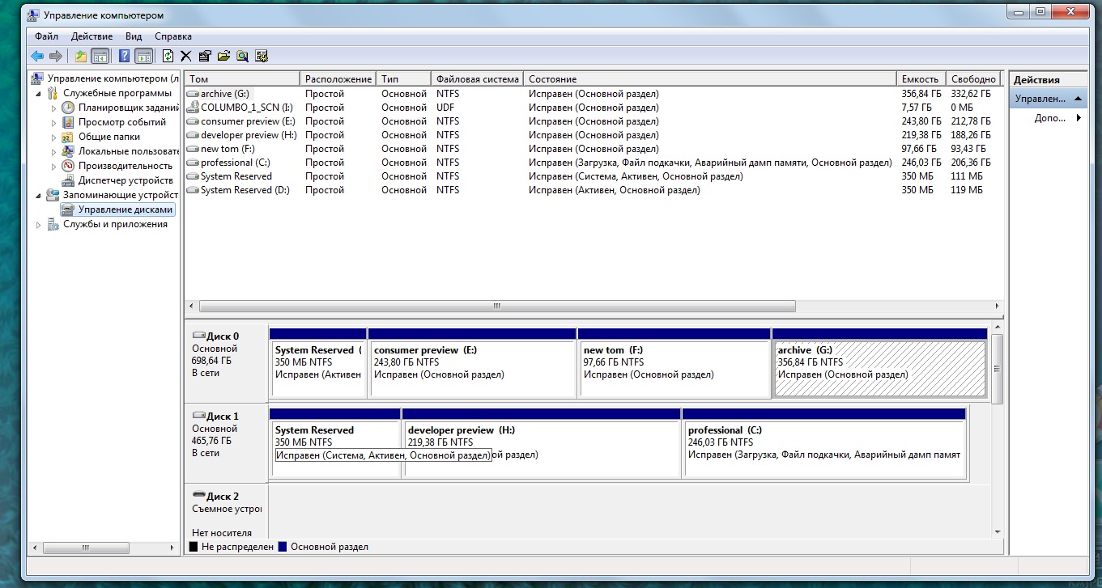Click the tree pane horizontal scrollbar thumb
1102x588 pixels.
tap(87, 548)
